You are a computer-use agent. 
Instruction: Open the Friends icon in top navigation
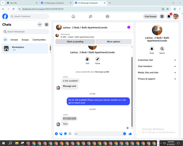pos(90,16)
